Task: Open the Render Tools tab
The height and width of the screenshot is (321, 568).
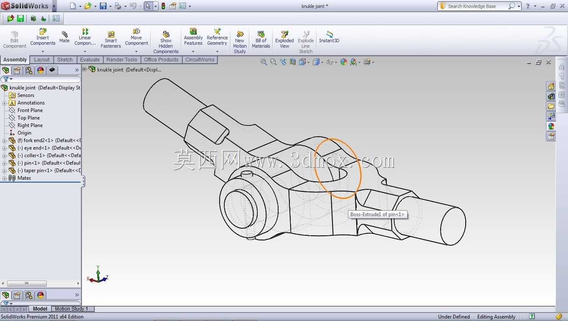Action: [122, 60]
